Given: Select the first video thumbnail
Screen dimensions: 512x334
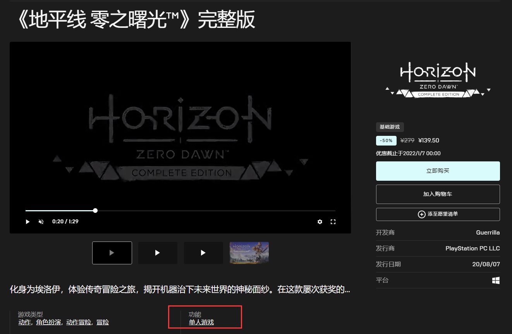Looking at the screenshot, I should point(112,253).
